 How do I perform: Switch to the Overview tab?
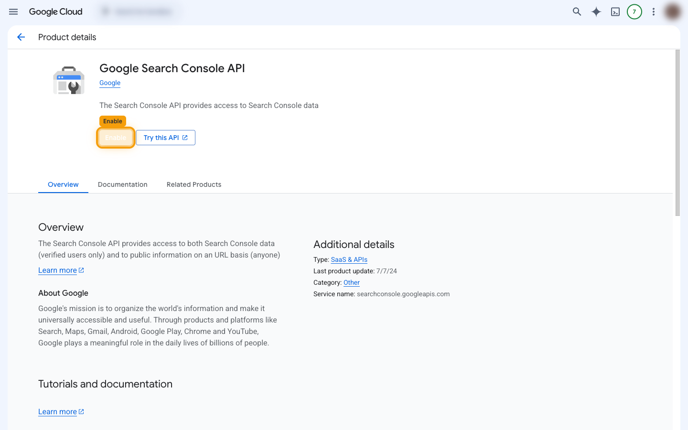[63, 184]
